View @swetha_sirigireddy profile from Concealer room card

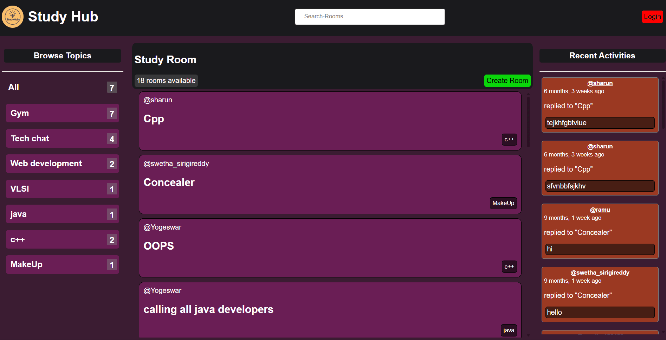(x=176, y=163)
